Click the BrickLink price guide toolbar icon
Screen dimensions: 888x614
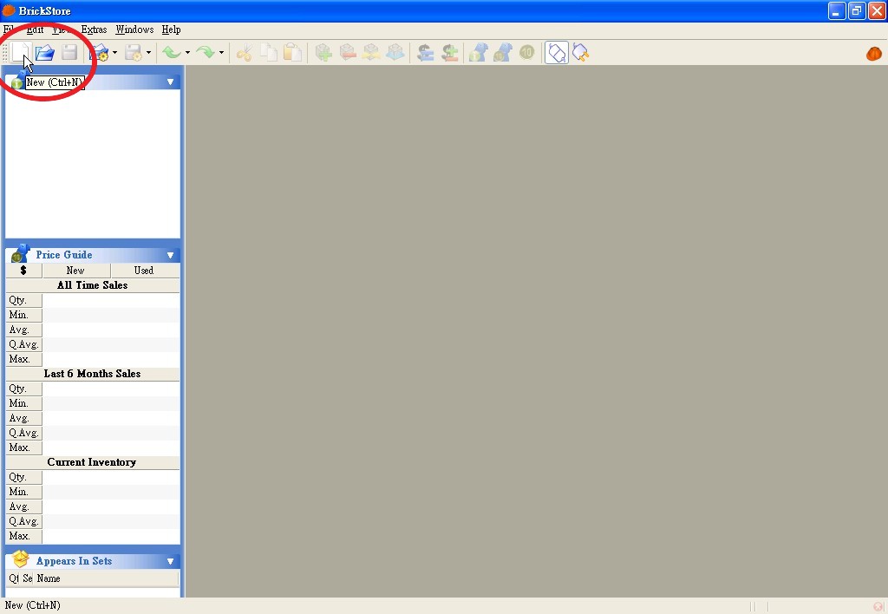click(502, 53)
